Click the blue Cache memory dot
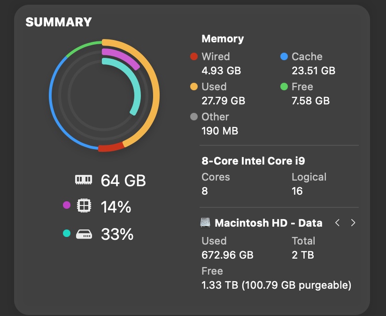This screenshot has width=386, height=316. pos(284,57)
